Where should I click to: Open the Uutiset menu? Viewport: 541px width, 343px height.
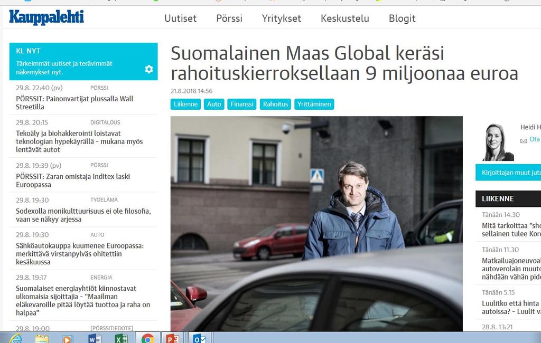tap(181, 18)
